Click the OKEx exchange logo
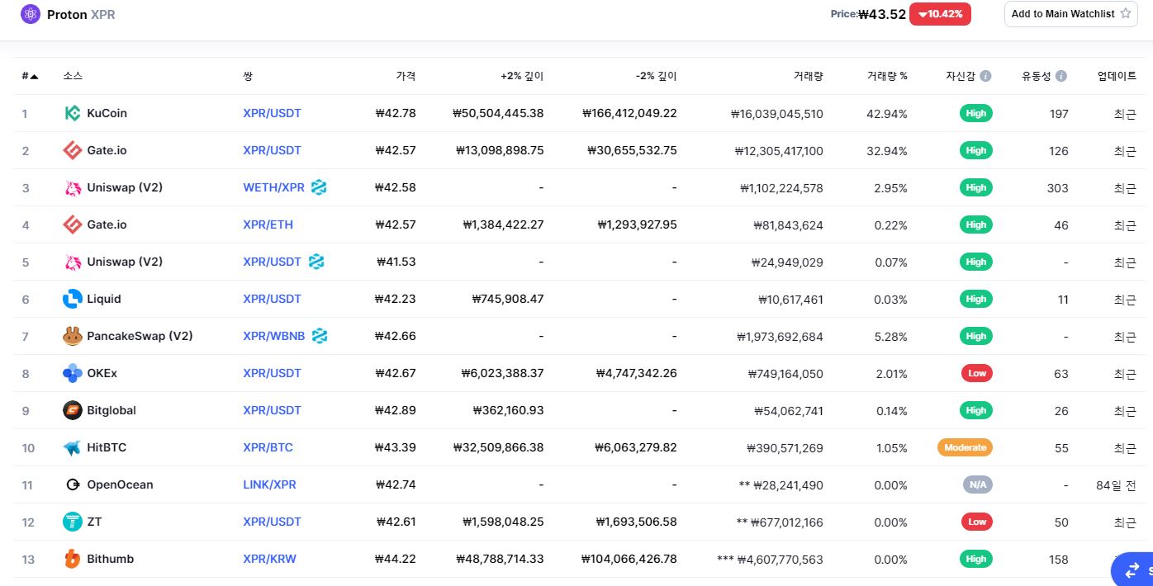The height and width of the screenshot is (586, 1153). pyautogui.click(x=73, y=373)
